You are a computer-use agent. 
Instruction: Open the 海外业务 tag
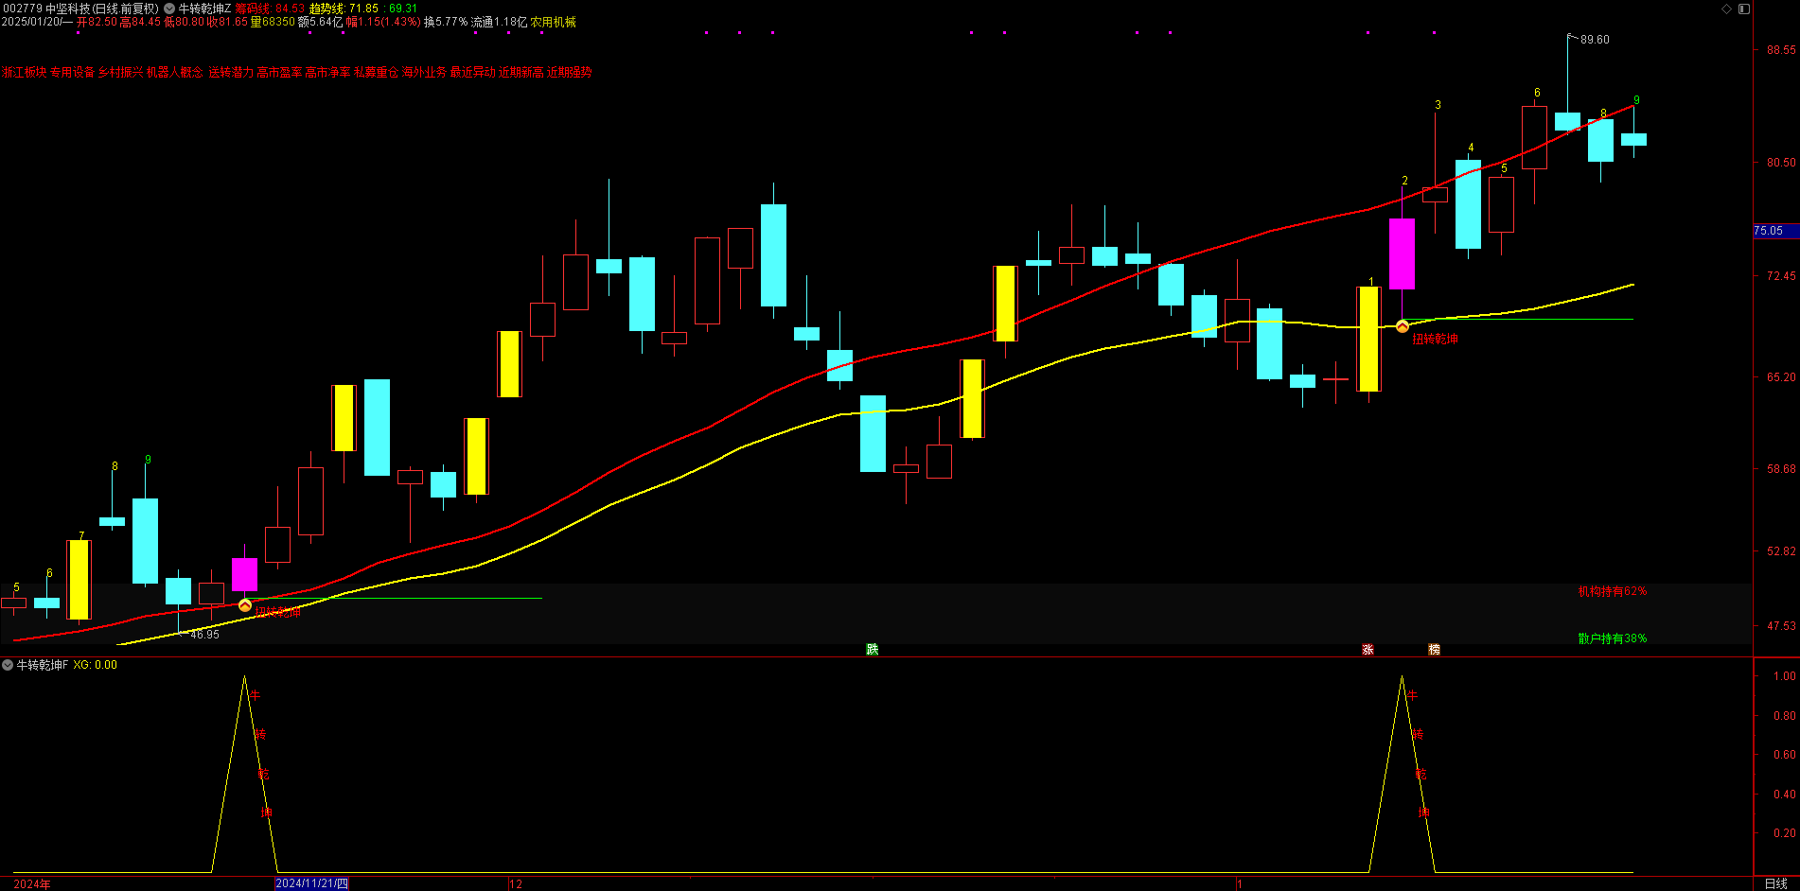424,72
